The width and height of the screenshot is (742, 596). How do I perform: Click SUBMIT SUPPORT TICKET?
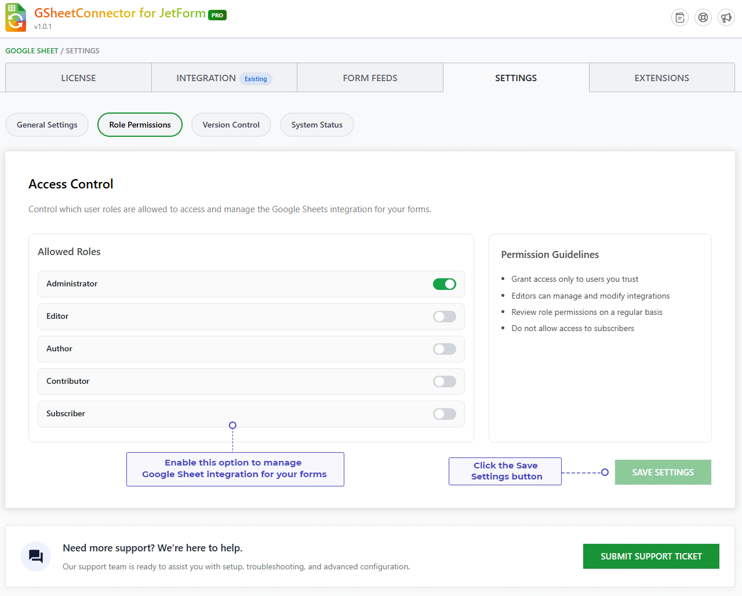coord(651,557)
